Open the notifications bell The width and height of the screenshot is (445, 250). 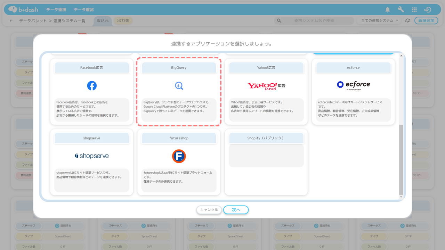tap(388, 9)
